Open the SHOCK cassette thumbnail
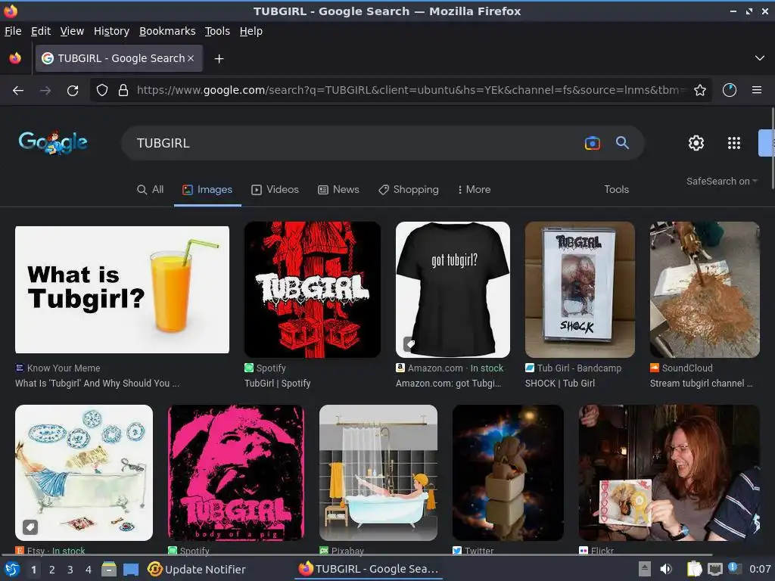Viewport: 775px width, 581px height. tap(580, 290)
